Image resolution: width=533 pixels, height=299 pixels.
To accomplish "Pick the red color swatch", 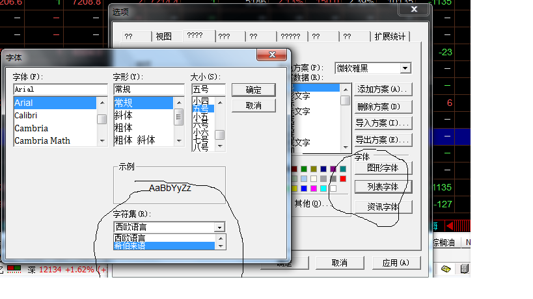I will pyautogui.click(x=343, y=179).
